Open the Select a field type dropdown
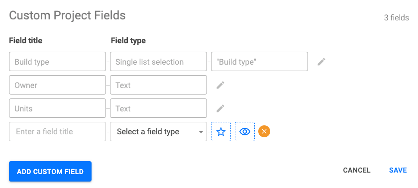 (158, 131)
